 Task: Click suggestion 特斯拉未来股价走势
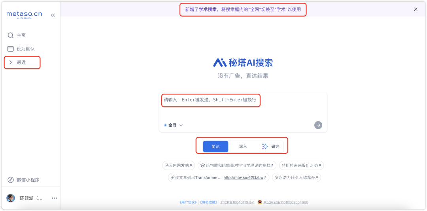pyautogui.click(x=301, y=165)
